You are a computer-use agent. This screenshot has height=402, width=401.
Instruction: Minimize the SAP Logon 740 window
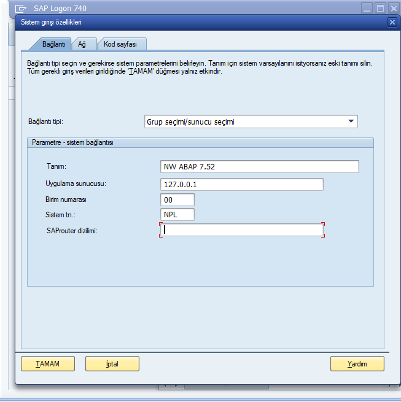click(367, 9)
